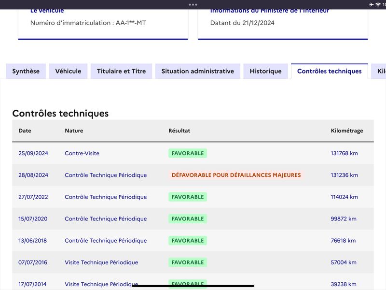Go to the Historique tab
This screenshot has height=290, width=386.
point(266,71)
